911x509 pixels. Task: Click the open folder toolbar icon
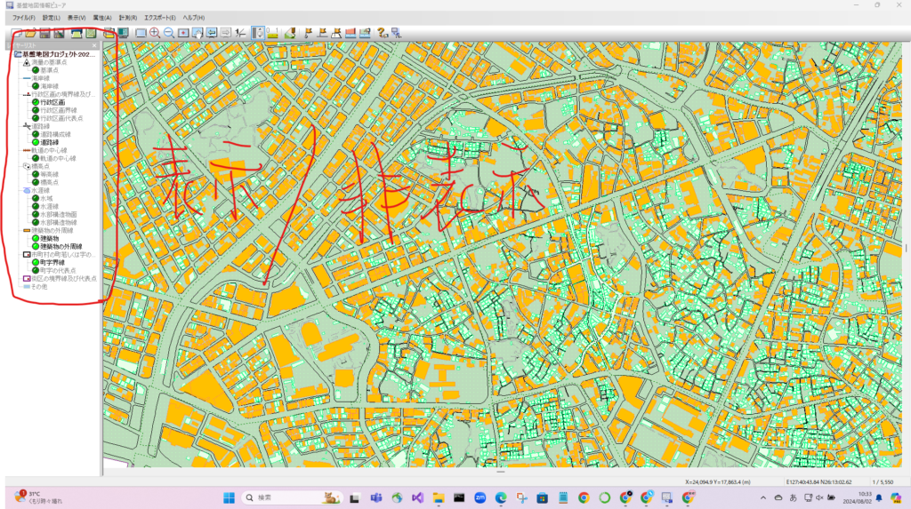pyautogui.click(x=31, y=34)
